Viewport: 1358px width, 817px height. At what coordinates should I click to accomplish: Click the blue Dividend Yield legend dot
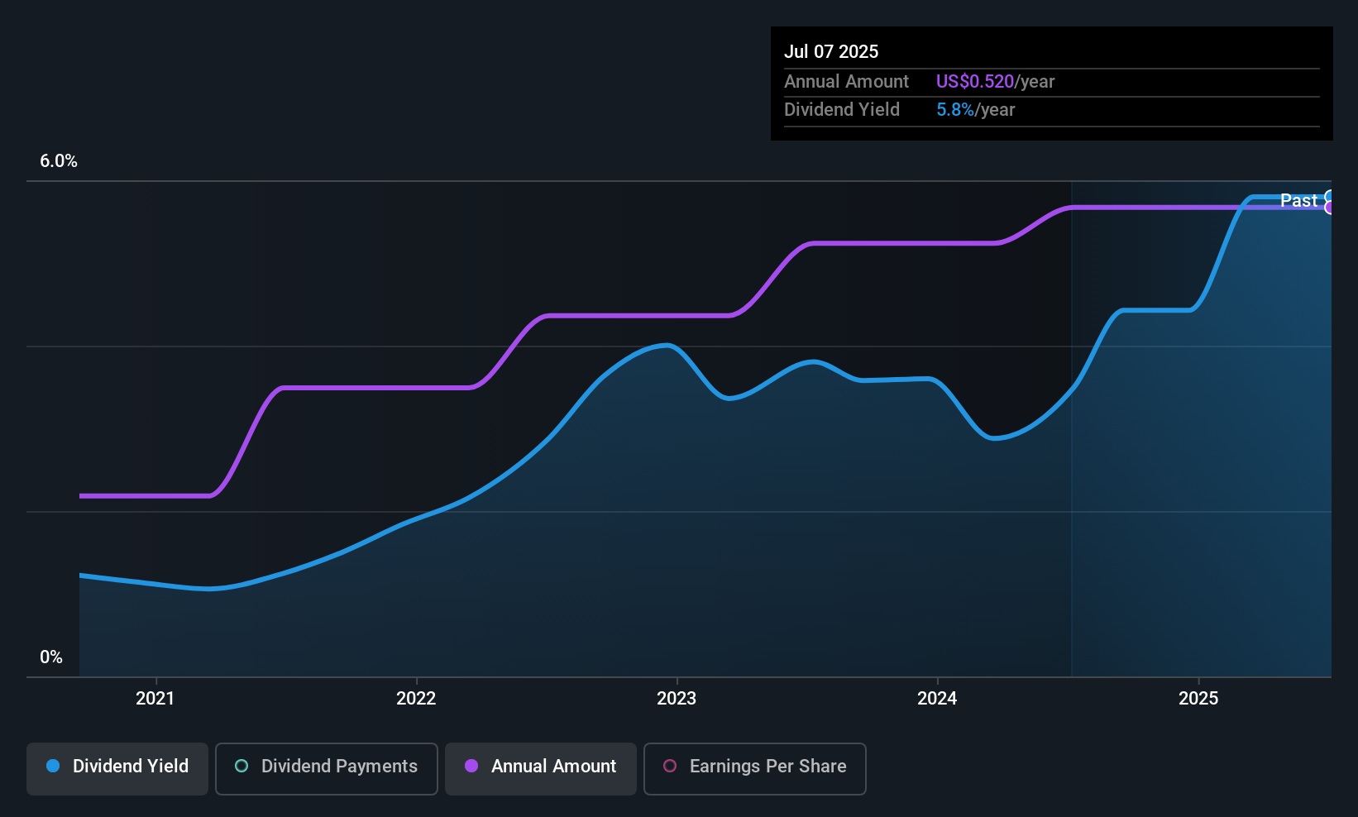[53, 766]
